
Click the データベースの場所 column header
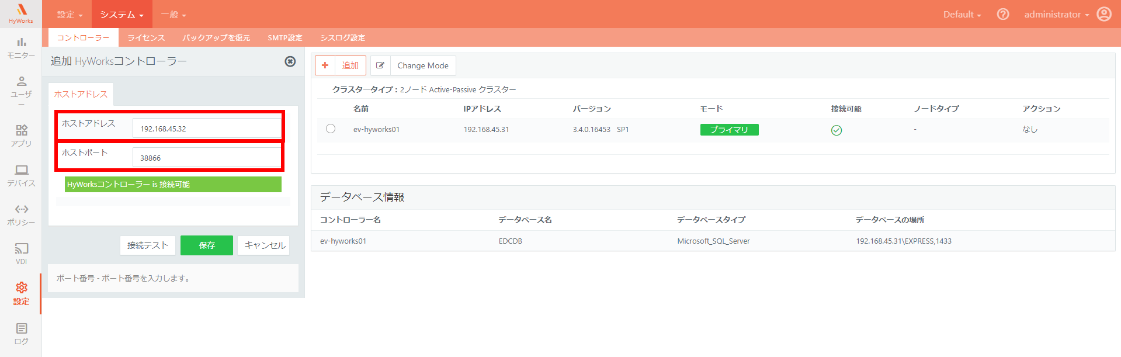coord(890,220)
